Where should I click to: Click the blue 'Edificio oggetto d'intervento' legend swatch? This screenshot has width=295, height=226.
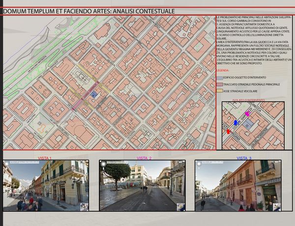coord(219,78)
